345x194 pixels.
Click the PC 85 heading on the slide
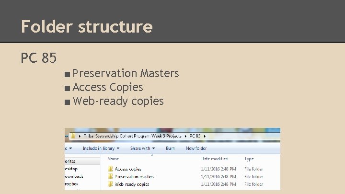coord(38,58)
